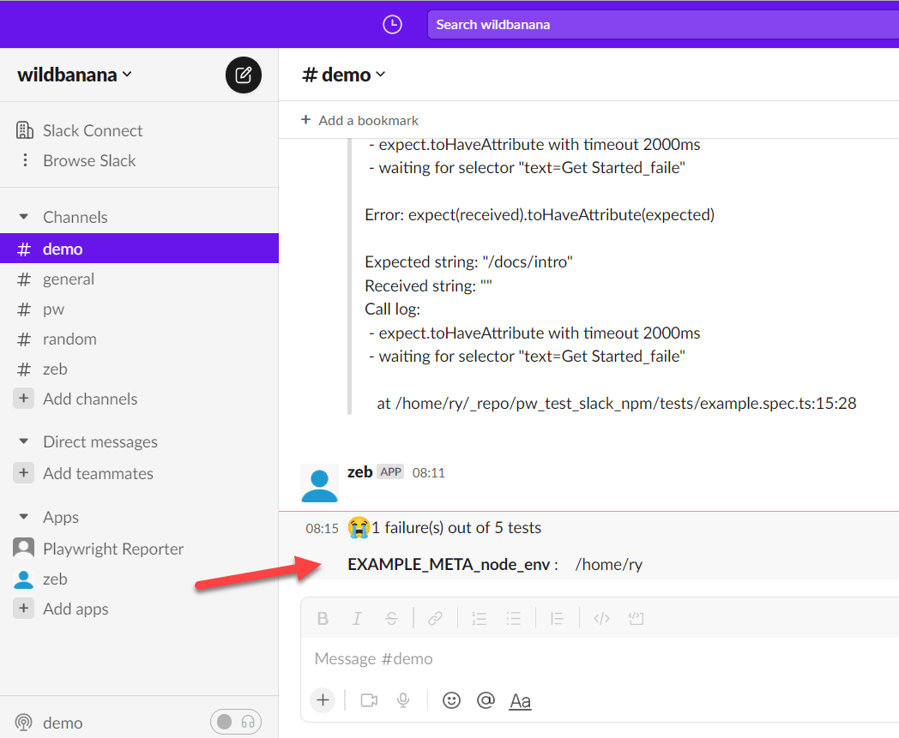Click the 08:15 message timestamp

pyautogui.click(x=322, y=528)
